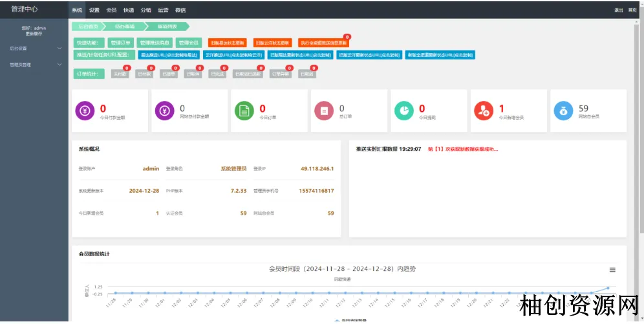Click the 更新缓存 link under admin

pos(34,34)
